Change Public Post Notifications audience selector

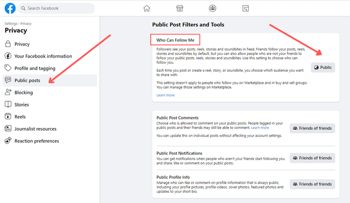point(312,158)
